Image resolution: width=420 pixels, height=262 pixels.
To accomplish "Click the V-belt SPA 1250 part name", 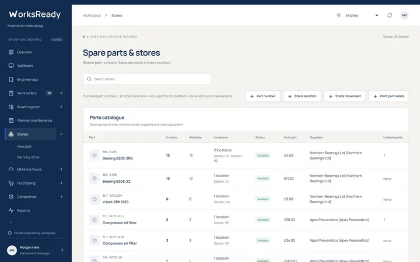I will coord(116,202).
